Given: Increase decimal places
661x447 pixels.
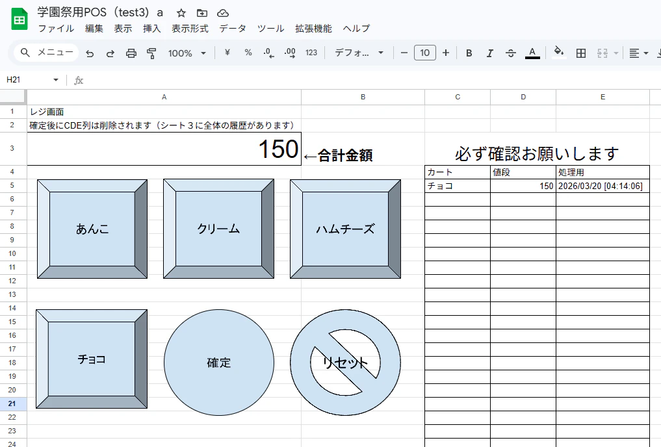Looking at the screenshot, I should coord(290,53).
